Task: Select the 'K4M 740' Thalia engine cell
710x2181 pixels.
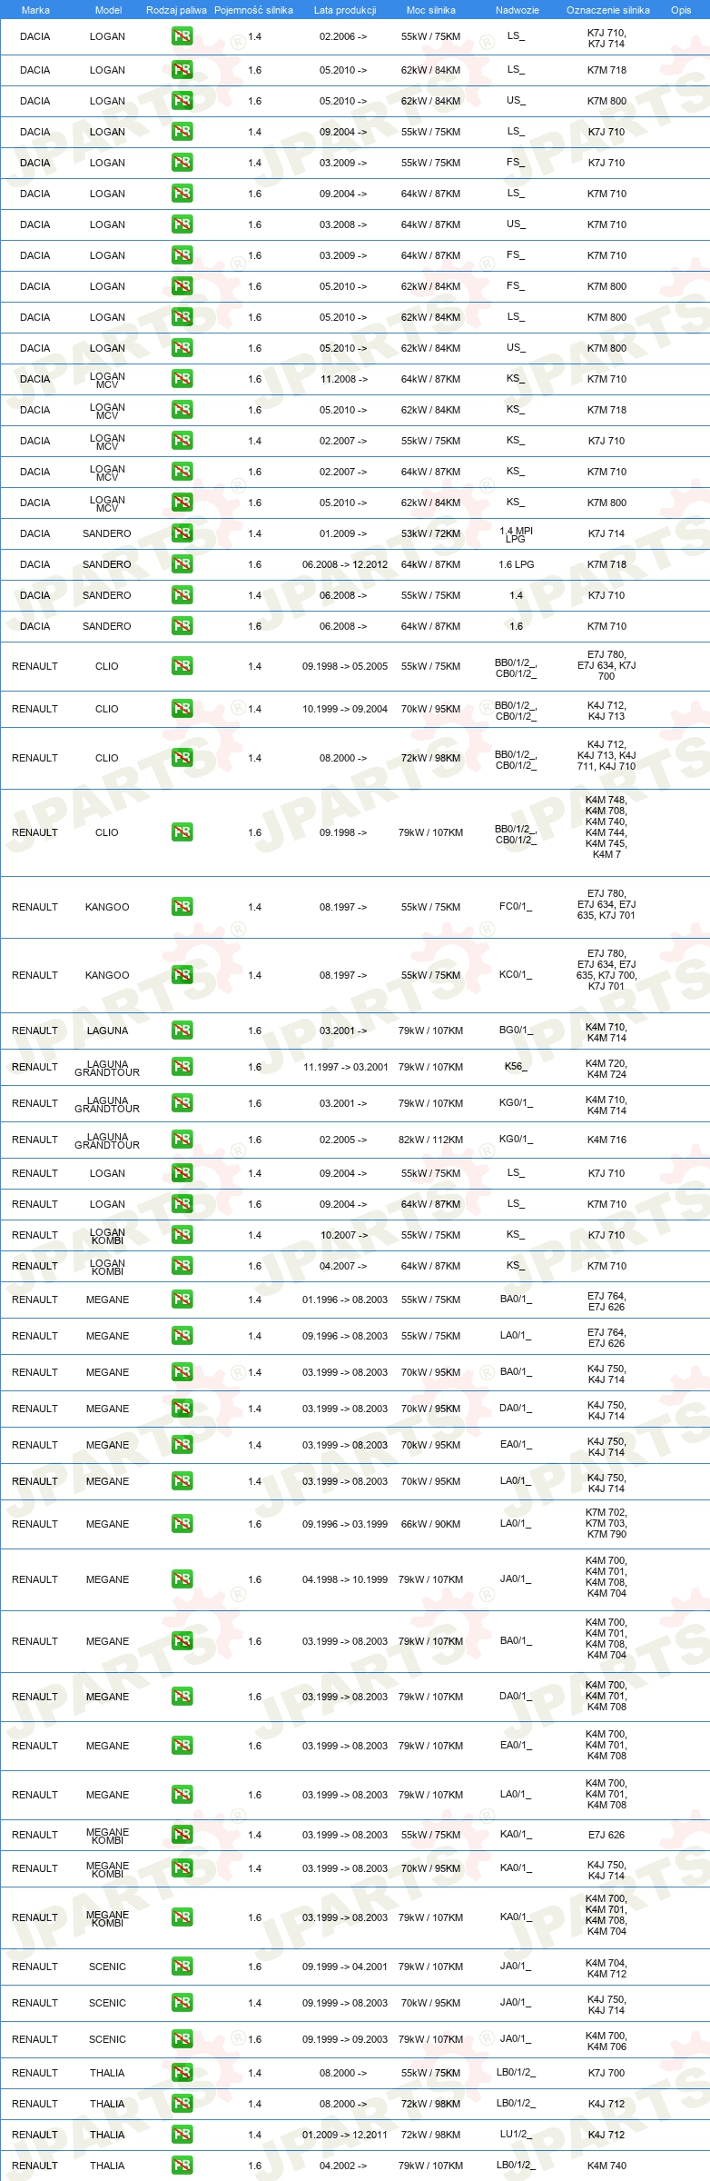Action: click(x=606, y=2166)
